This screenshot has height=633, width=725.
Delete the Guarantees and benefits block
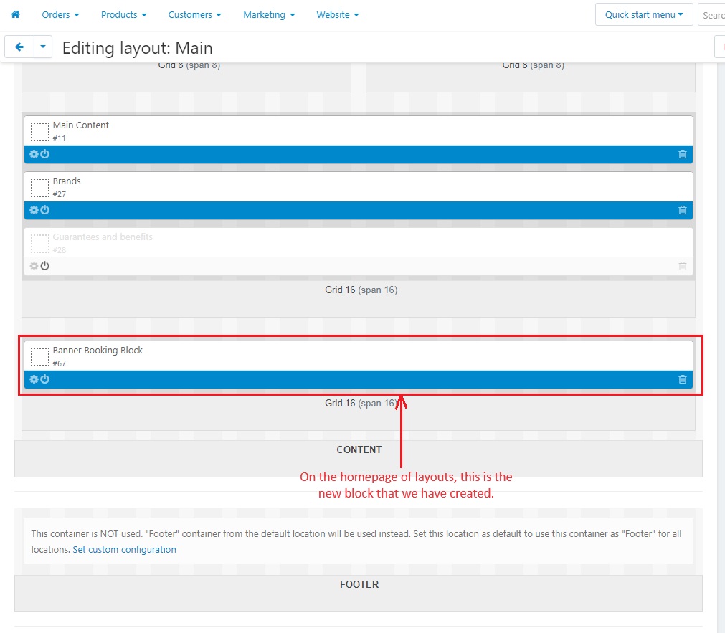coord(683,267)
